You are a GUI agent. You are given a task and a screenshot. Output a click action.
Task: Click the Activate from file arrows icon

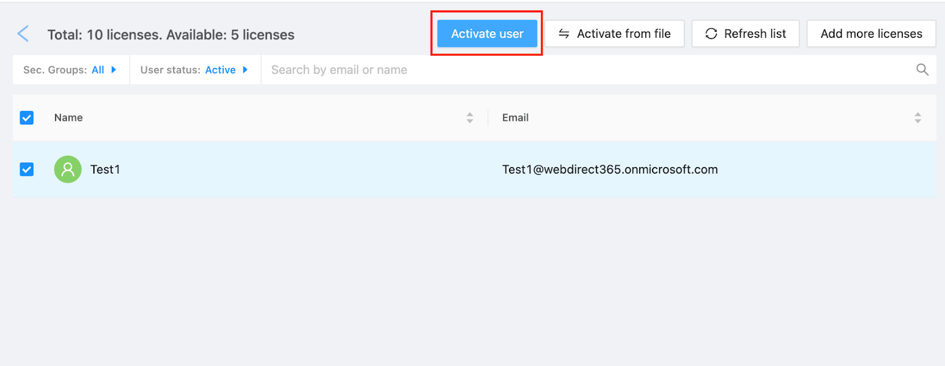coord(564,34)
